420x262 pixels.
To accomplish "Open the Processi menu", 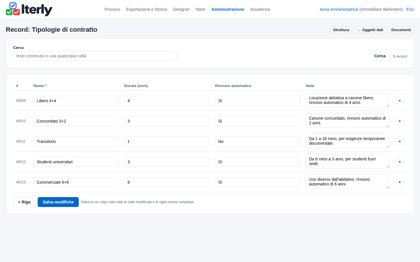I will pyautogui.click(x=112, y=9).
